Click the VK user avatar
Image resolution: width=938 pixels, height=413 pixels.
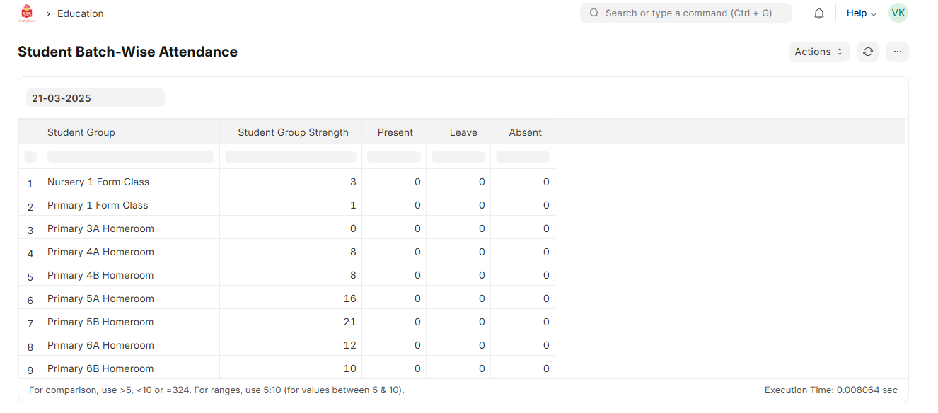point(898,13)
